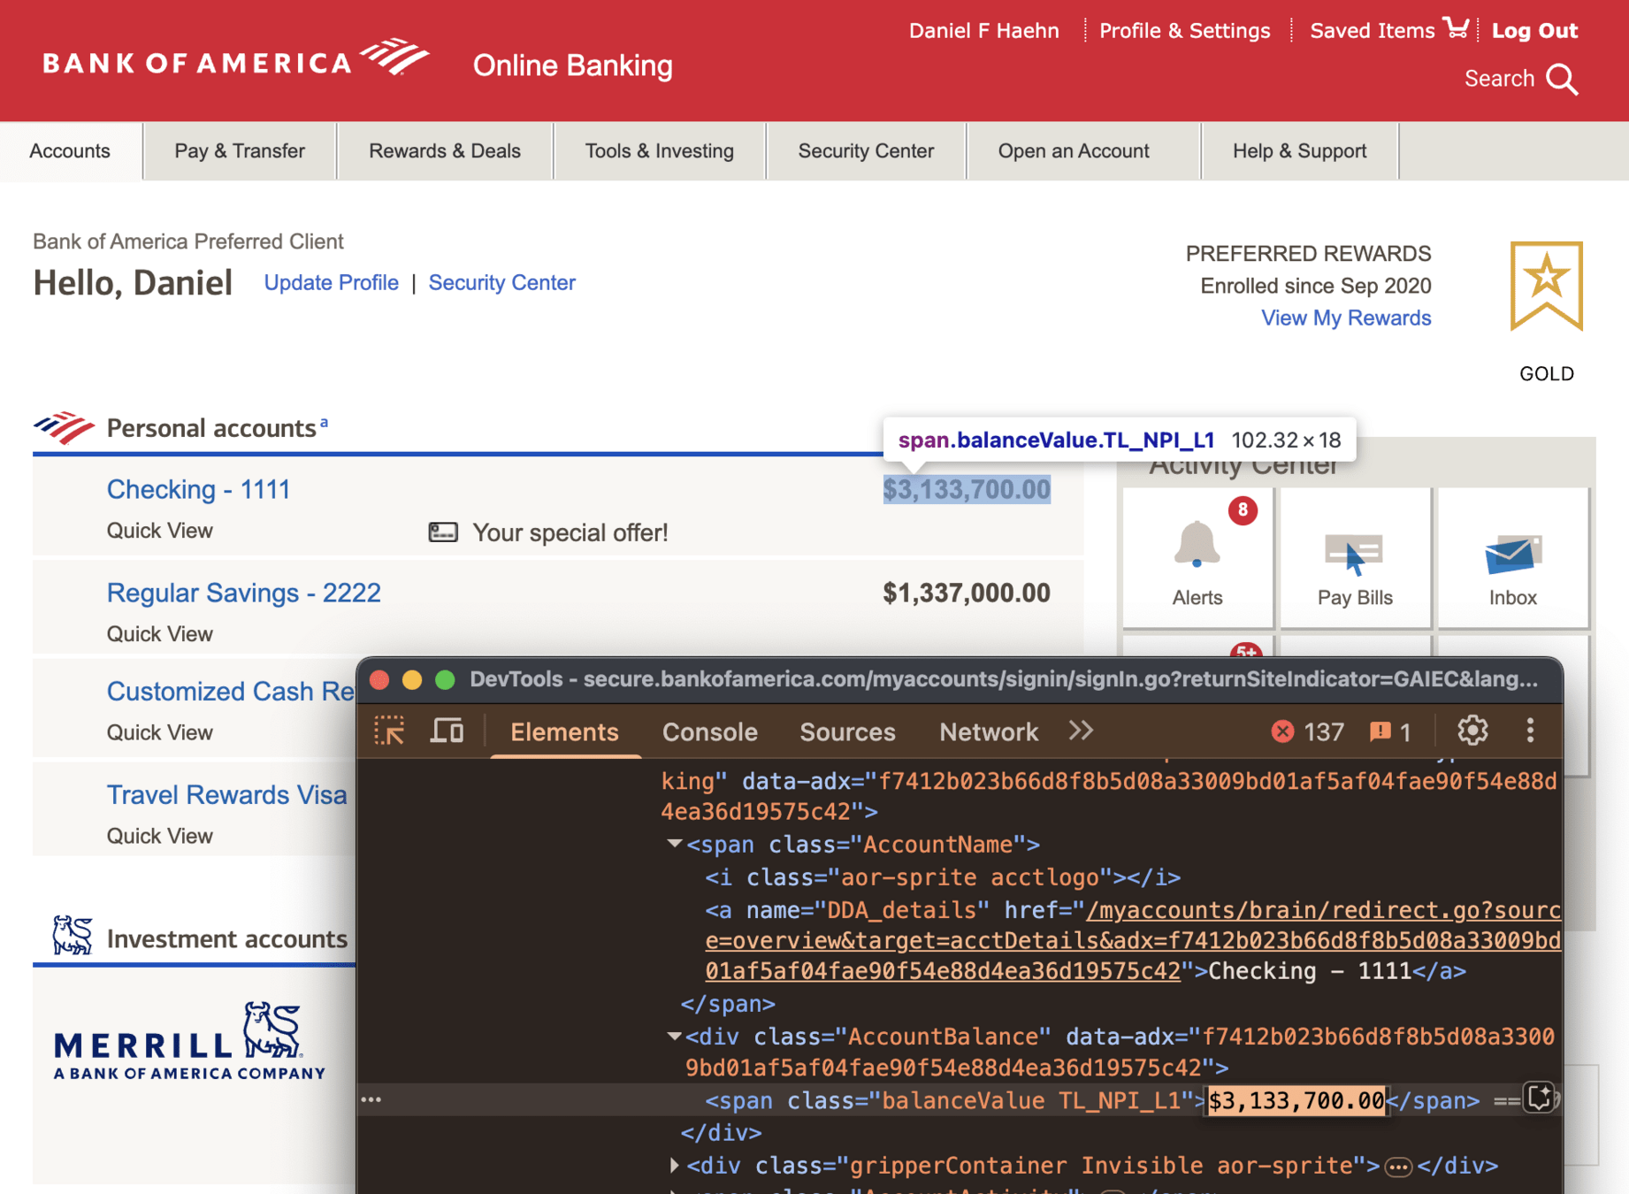This screenshot has width=1629, height=1194.
Task: Collapse the div AccountBalance node
Action: click(x=674, y=1036)
